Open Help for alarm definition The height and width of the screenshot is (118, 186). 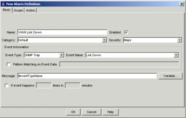111,112
